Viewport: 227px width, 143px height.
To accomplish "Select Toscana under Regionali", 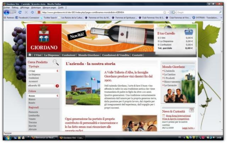I will click(x=33, y=122).
